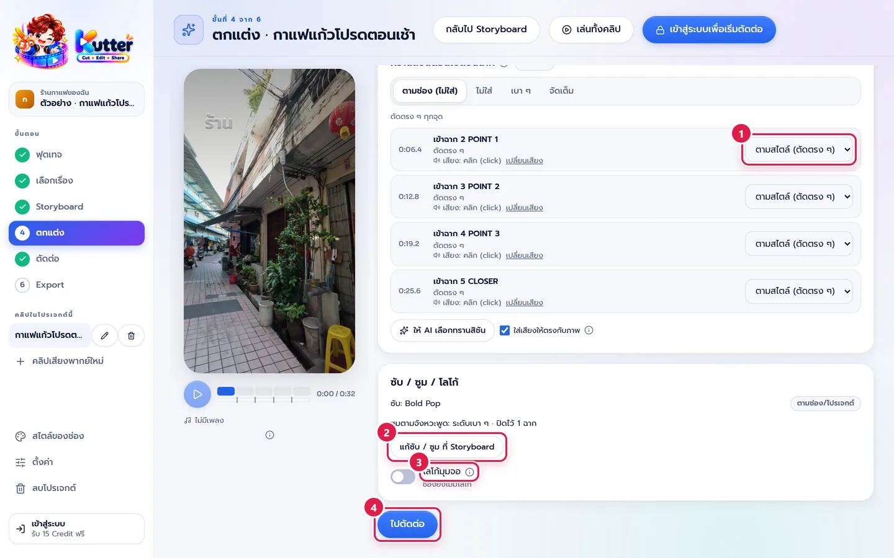Click the speaker icon in the CLOSER row
The width and height of the screenshot is (894, 558).
(x=436, y=303)
